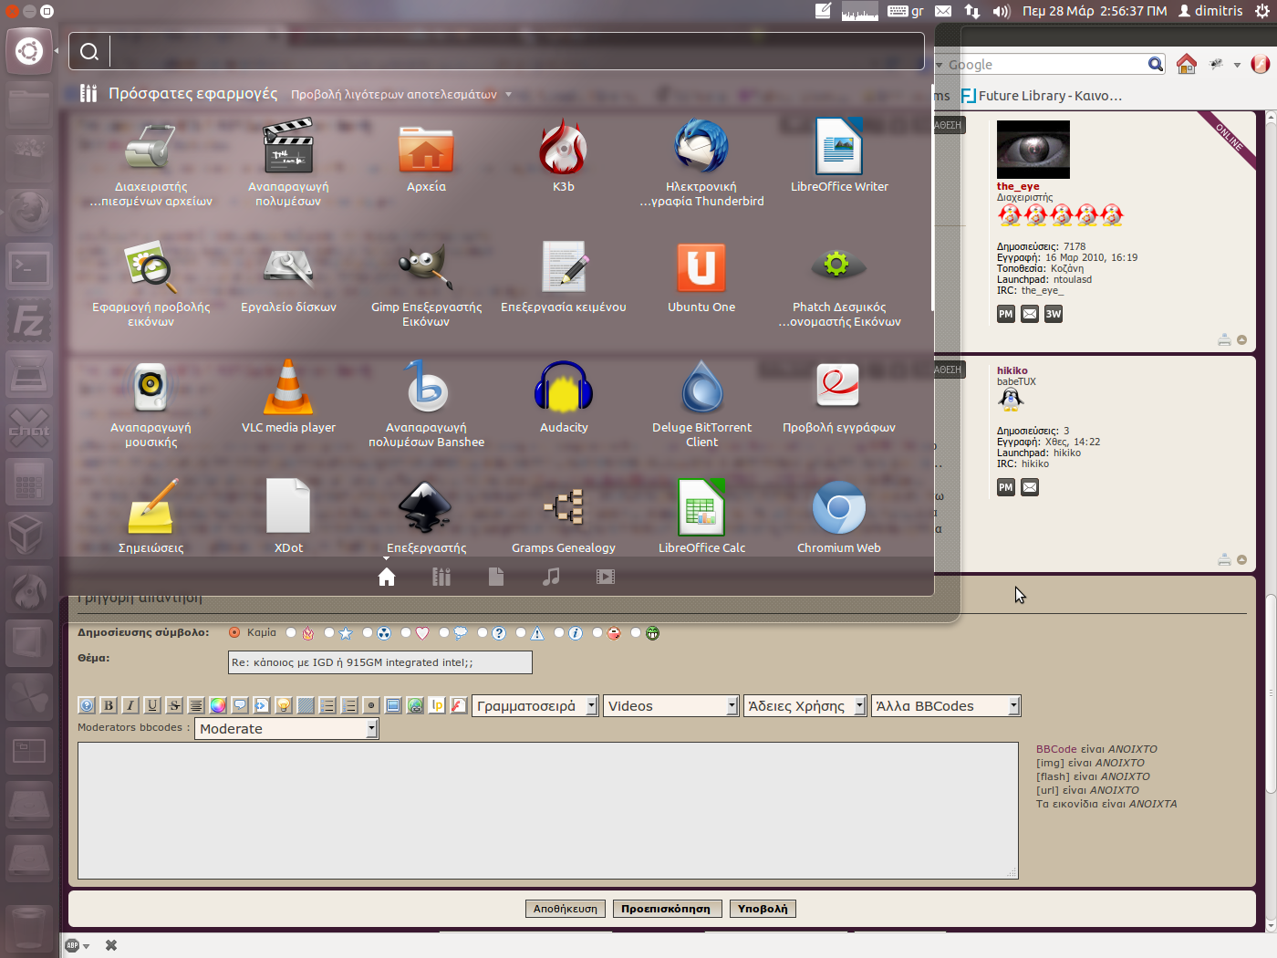
Task: Switch to dash Video lens
Action: (x=606, y=577)
